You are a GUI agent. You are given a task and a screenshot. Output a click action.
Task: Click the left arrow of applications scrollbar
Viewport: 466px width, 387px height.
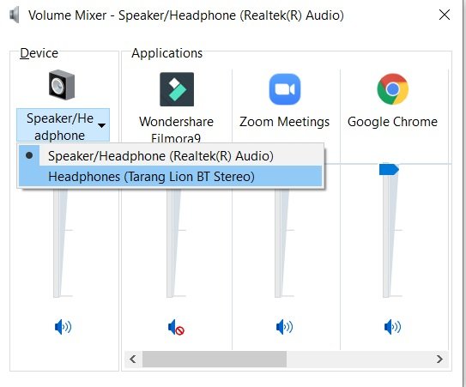[133, 359]
